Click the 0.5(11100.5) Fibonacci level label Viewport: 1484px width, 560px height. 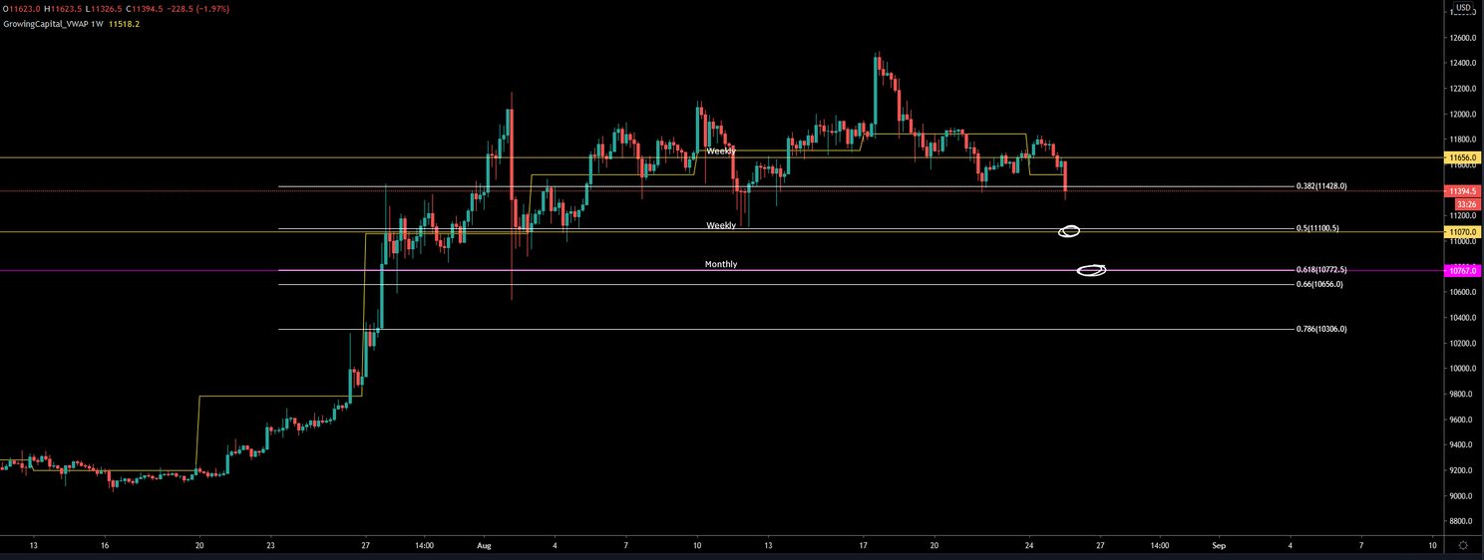pyautogui.click(x=1317, y=228)
